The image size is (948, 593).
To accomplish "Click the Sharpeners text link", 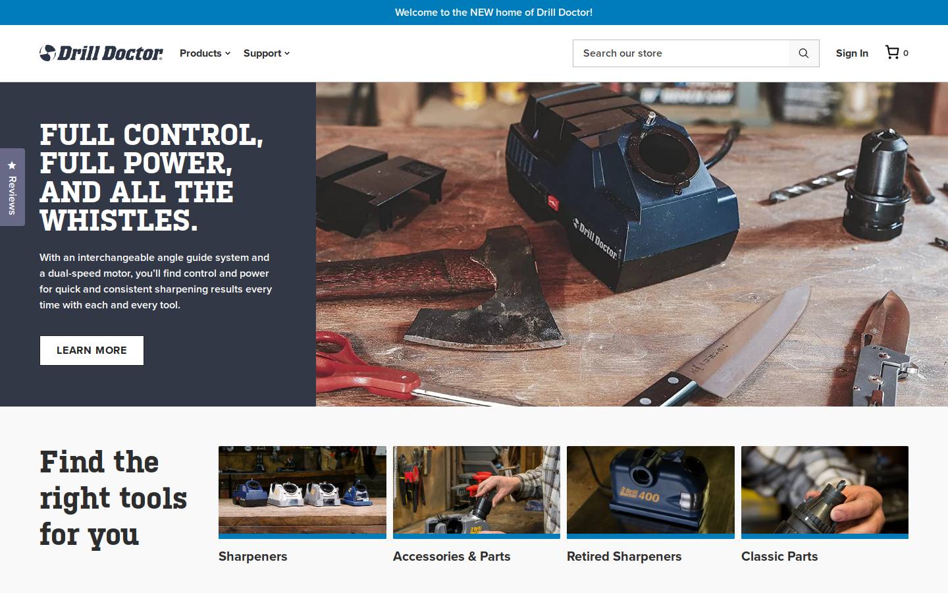I will tap(253, 556).
